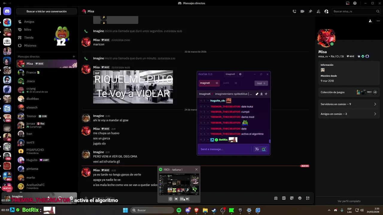Click the friend status icon in profile panel
The image size is (383, 215).
[x=370, y=21]
